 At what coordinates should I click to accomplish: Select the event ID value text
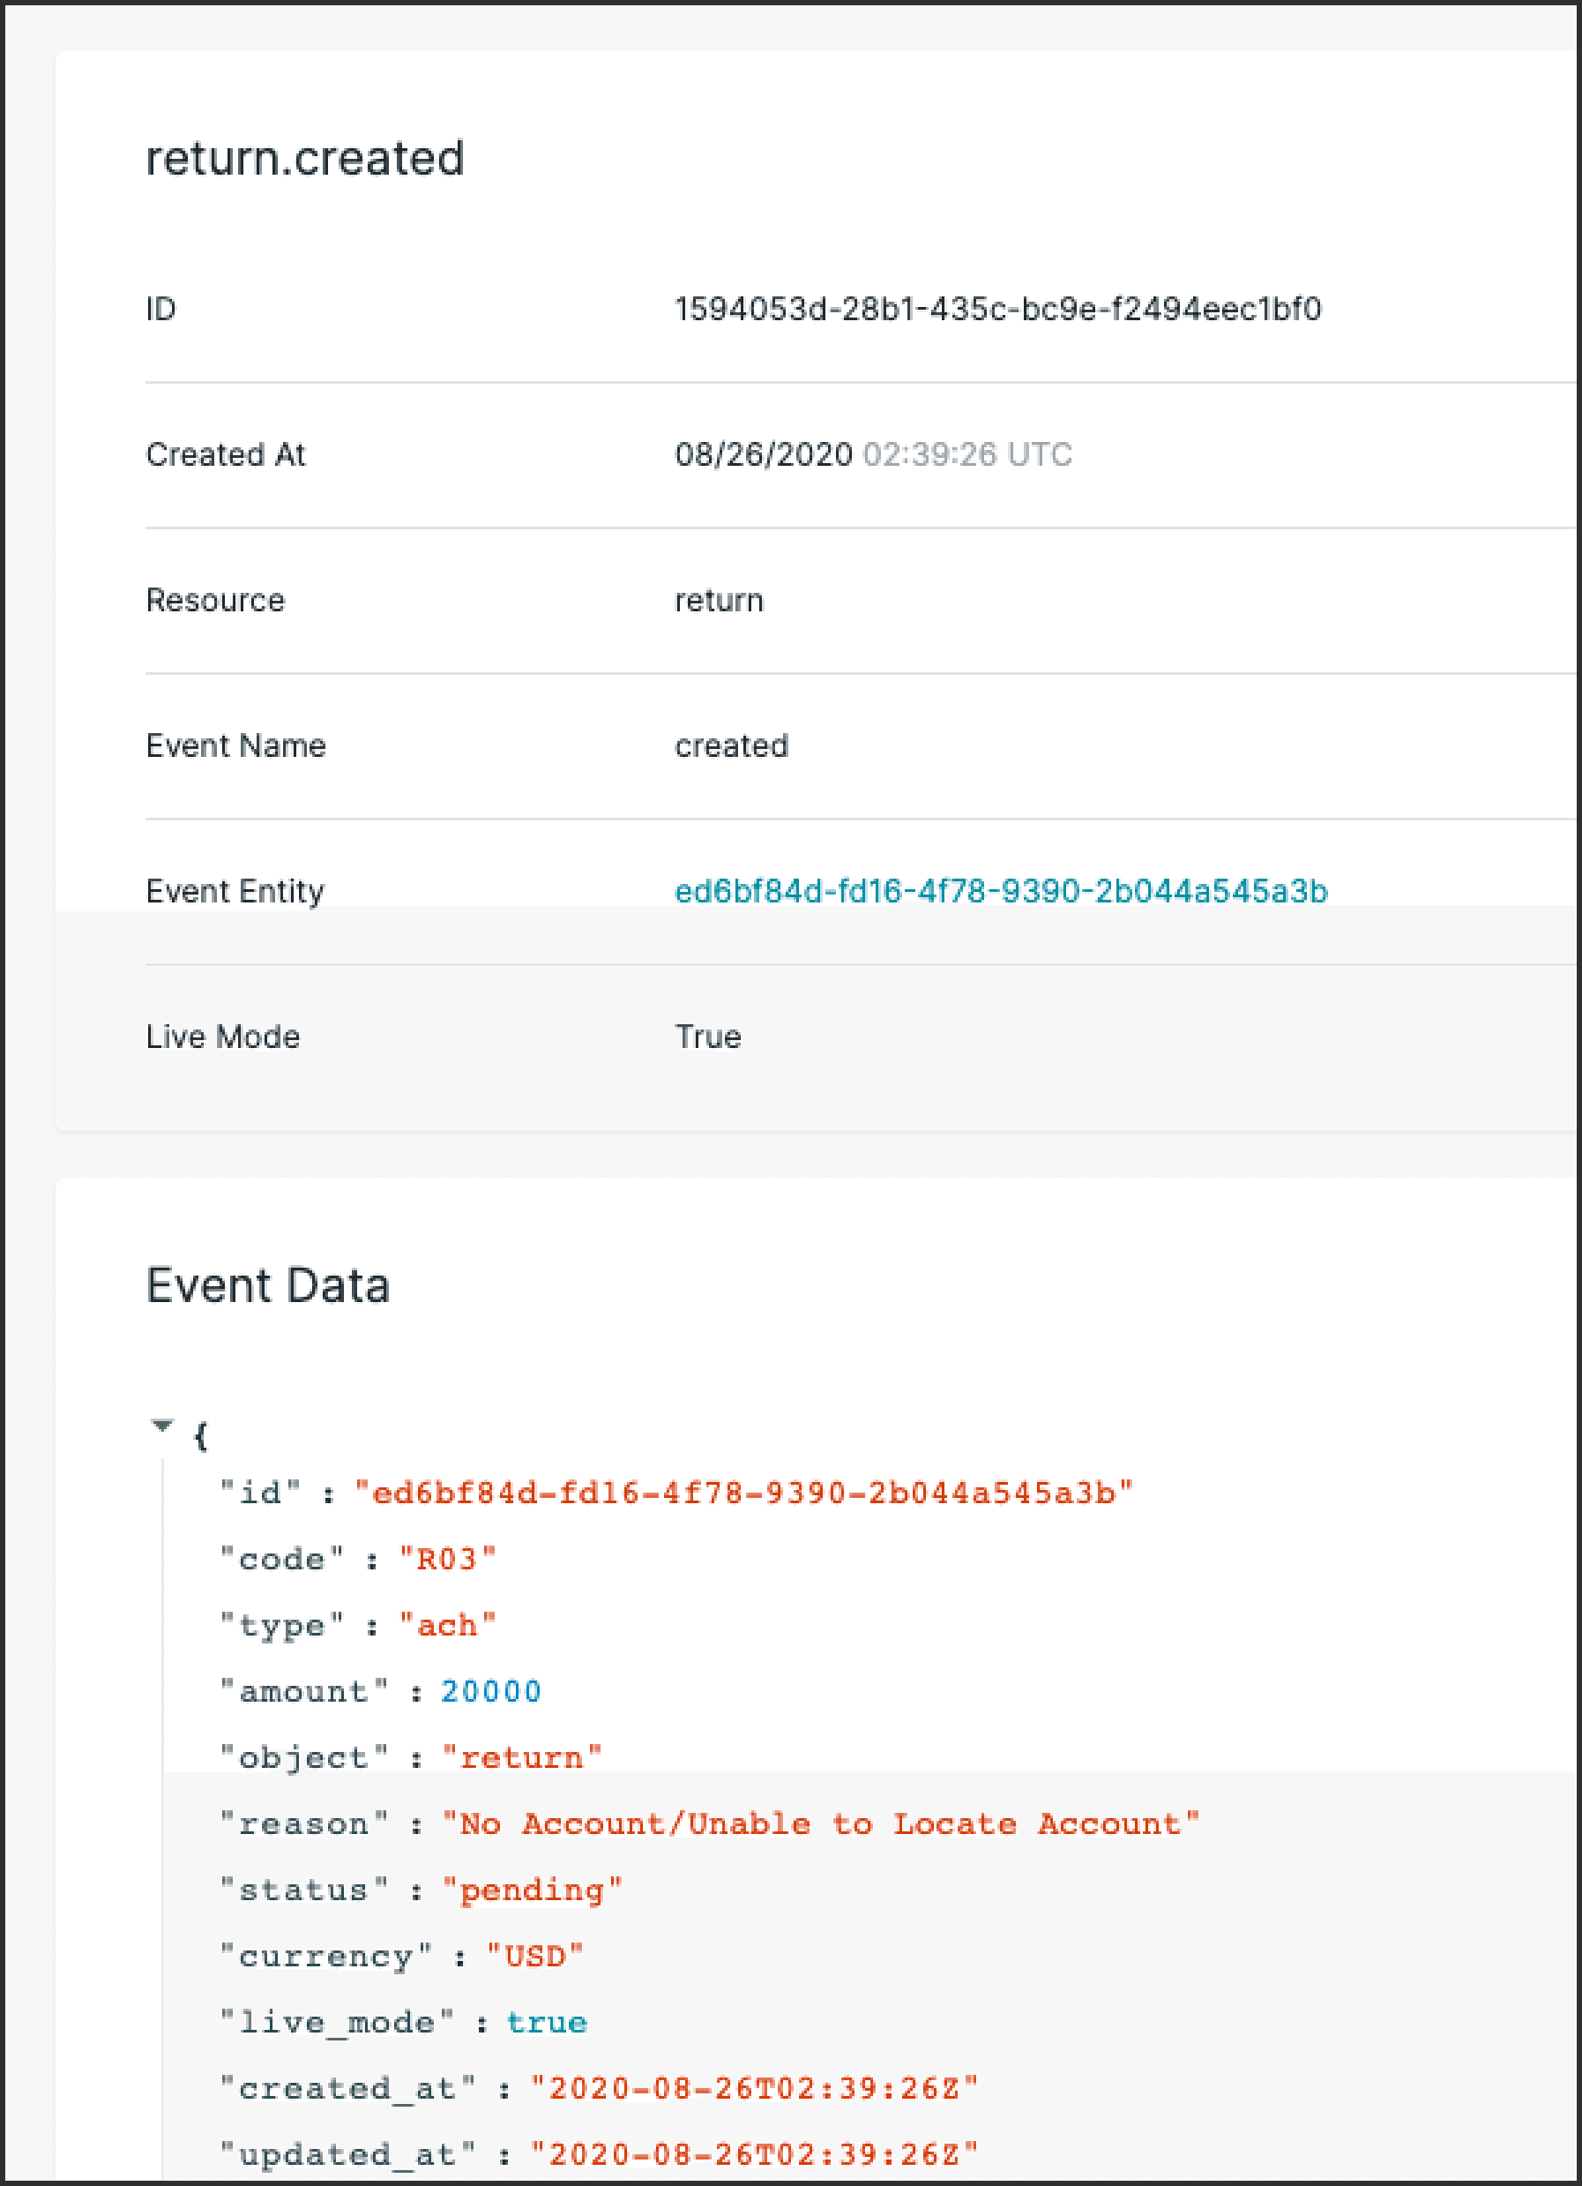[998, 309]
